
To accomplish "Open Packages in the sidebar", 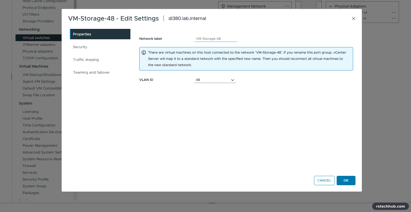I will [31, 193].
